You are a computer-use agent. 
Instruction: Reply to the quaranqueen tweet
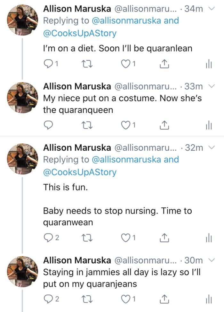(48, 125)
